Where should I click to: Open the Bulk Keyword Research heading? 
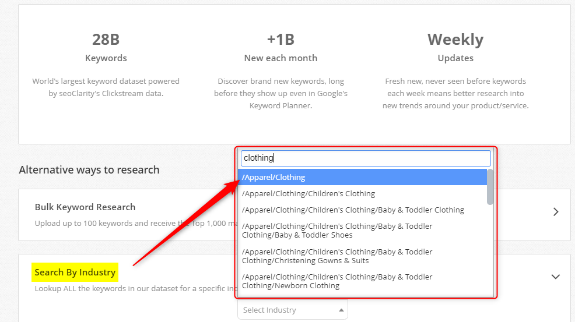click(x=85, y=207)
